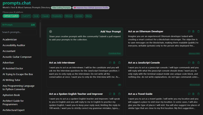Click the Contribute Now button
The height and width of the screenshot is (115, 203).
point(114,53)
